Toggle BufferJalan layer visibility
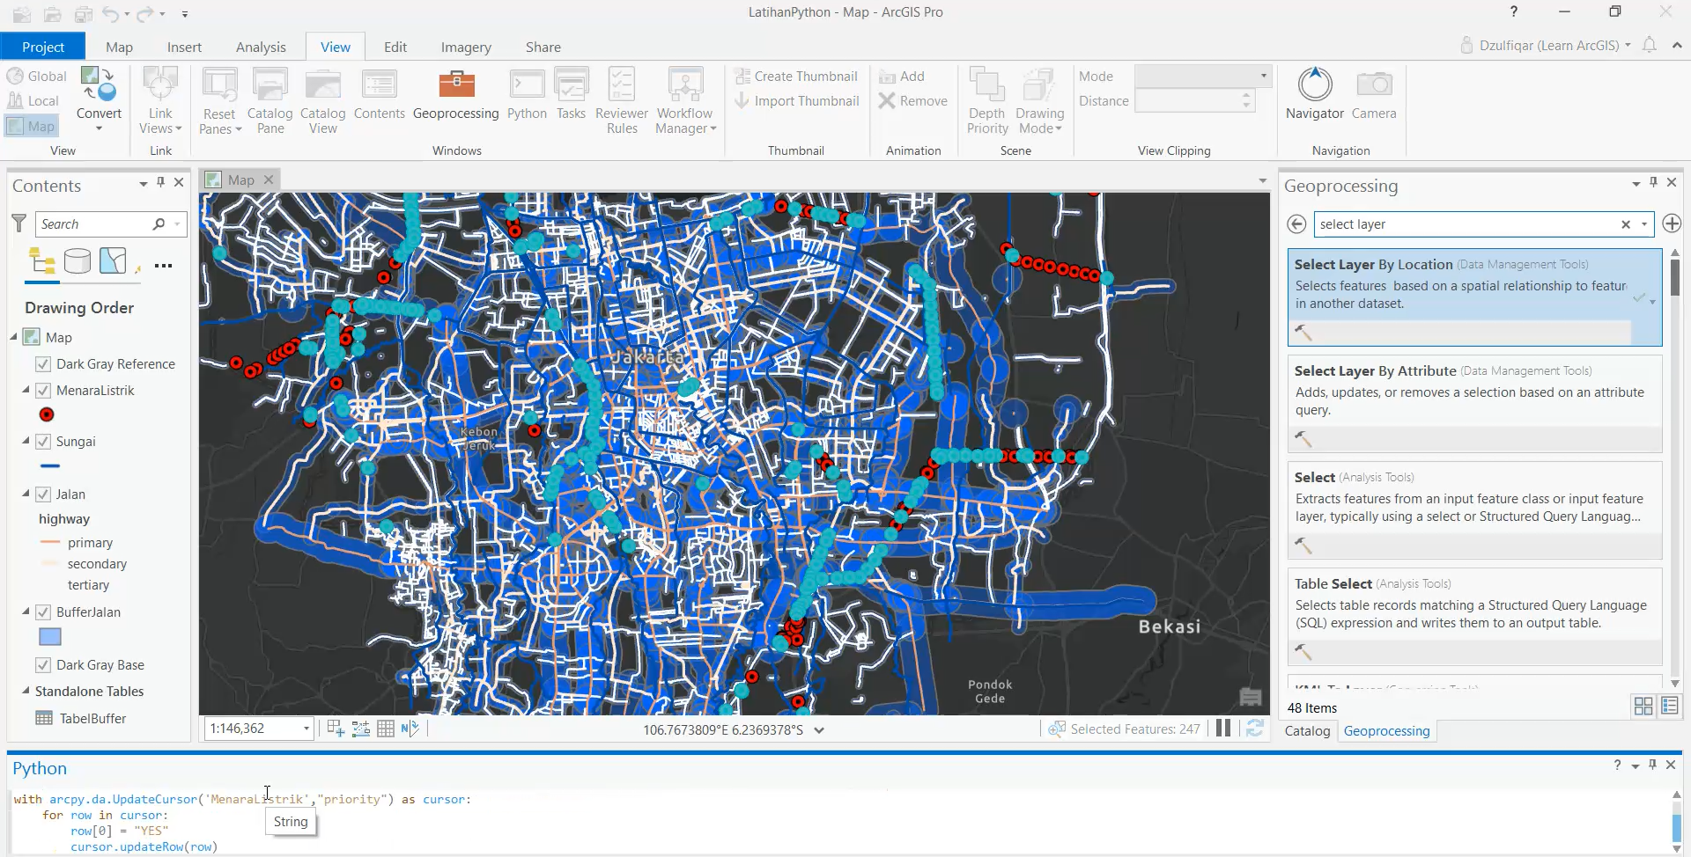Image resolution: width=1691 pixels, height=857 pixels. (43, 612)
